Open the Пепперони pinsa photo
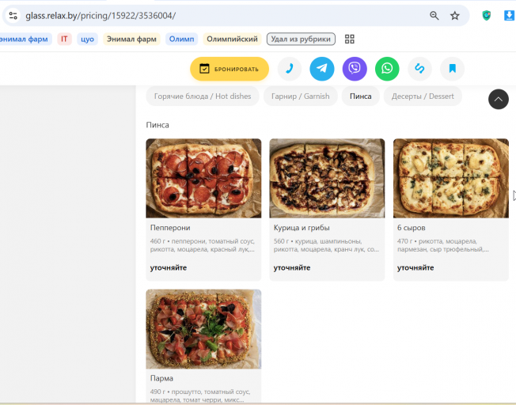This screenshot has width=516, height=405. [203, 178]
